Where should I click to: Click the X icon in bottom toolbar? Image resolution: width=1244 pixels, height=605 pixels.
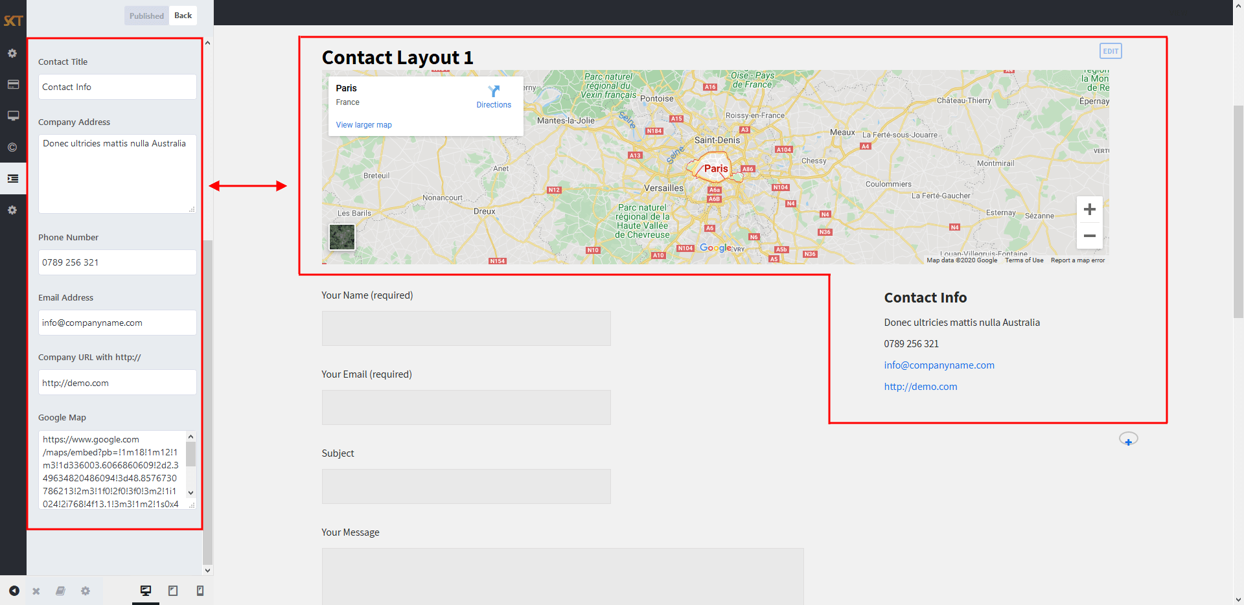pyautogui.click(x=36, y=591)
